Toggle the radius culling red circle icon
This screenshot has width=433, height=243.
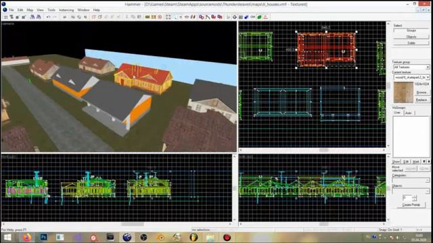[x=160, y=17]
